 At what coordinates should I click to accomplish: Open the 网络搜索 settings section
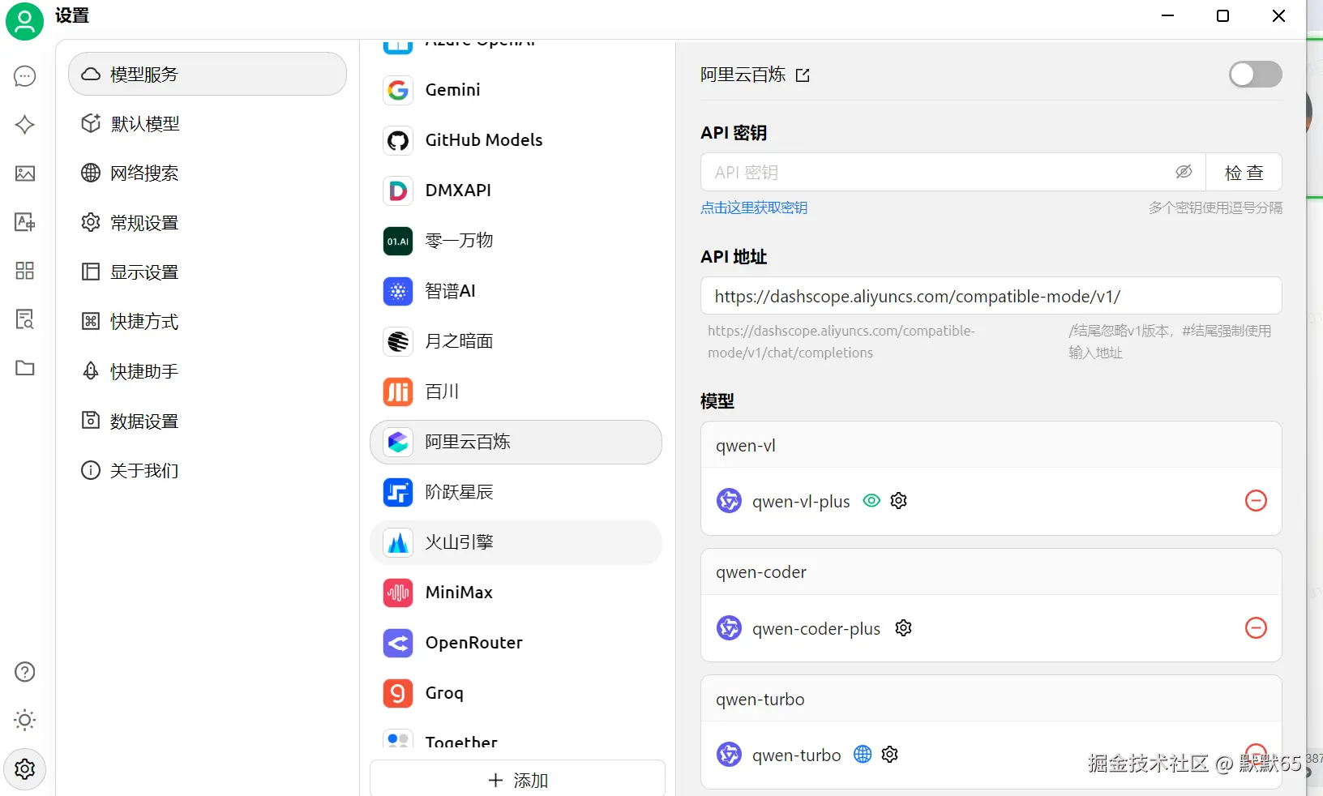pyautogui.click(x=208, y=173)
